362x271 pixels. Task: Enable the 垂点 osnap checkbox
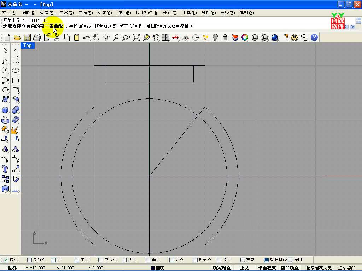pyautogui.click(x=148, y=260)
